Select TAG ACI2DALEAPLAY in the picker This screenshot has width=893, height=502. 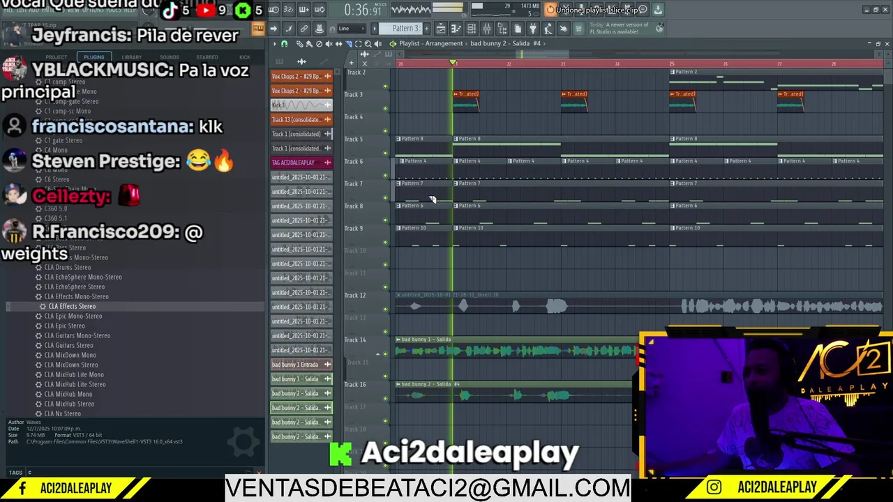point(301,162)
